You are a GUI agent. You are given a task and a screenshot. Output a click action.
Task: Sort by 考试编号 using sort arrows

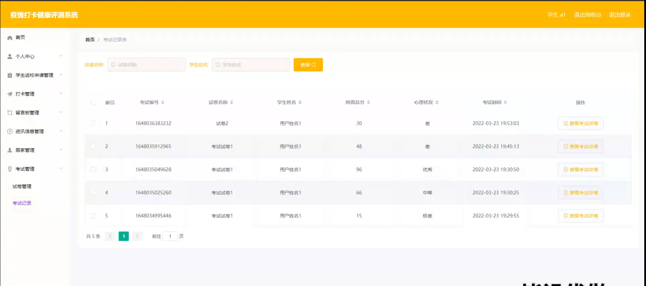pyautogui.click(x=163, y=102)
